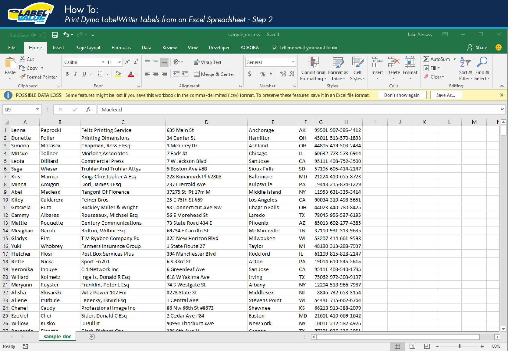This screenshot has width=508, height=351.
Task: Dismiss the data loss warning bar
Action: [502, 95]
